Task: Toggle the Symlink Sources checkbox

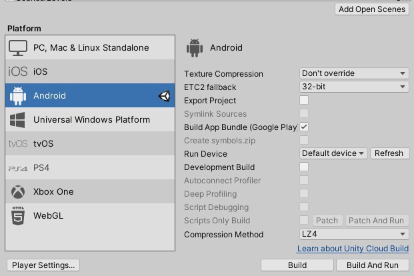Action: (304, 113)
